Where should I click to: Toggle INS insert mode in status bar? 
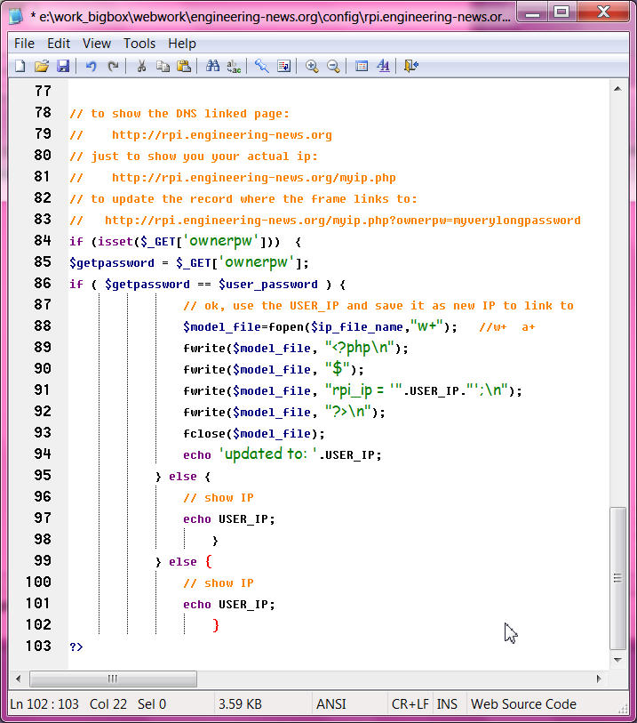pyautogui.click(x=448, y=703)
